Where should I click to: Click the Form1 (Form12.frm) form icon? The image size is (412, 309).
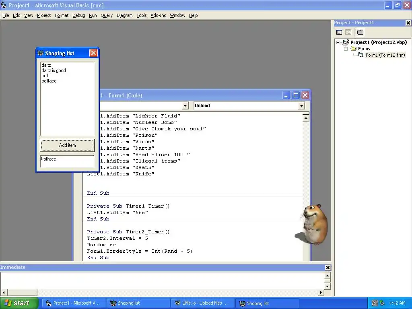[361, 55]
